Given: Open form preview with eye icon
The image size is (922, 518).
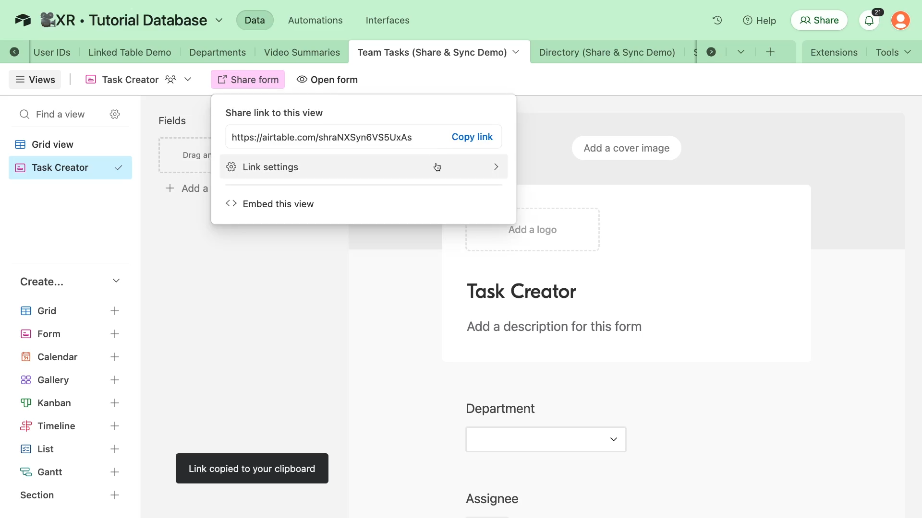Looking at the screenshot, I should click(x=328, y=80).
